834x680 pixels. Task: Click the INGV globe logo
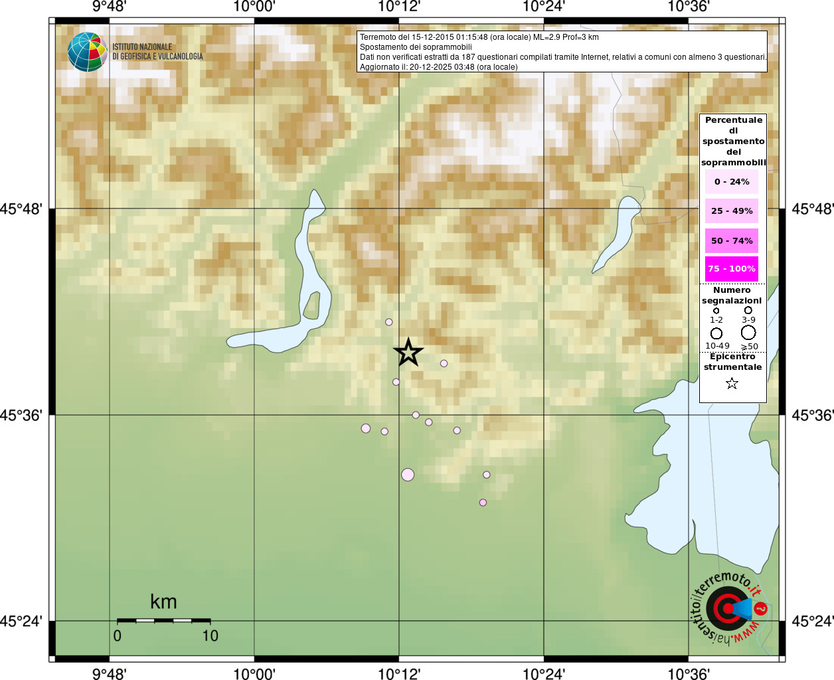[87, 52]
